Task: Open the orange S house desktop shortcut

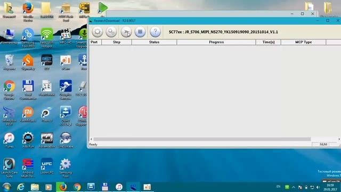Action: click(x=28, y=62)
